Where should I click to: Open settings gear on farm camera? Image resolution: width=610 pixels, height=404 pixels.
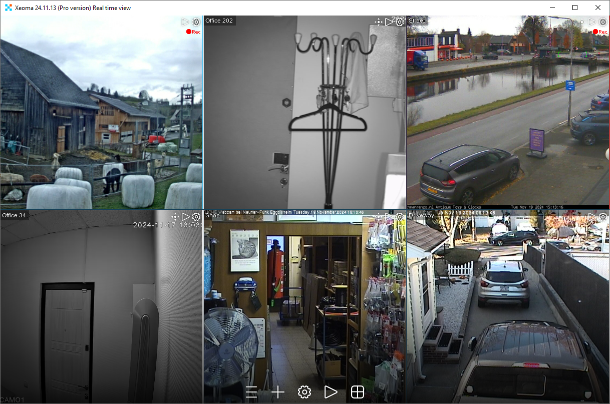tap(196, 22)
